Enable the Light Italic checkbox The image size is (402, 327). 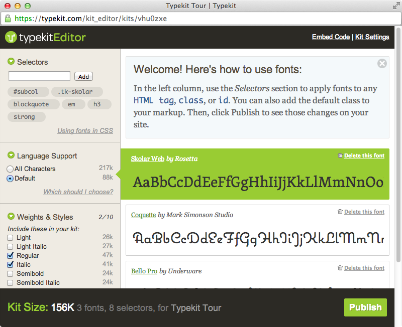tap(10, 247)
